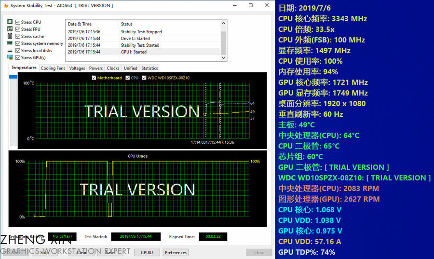
Task: Click the AIDA64 flame icon in title bar
Action: [6, 5]
